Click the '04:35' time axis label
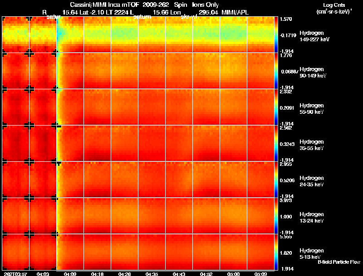363x276 pixels. 152,274
